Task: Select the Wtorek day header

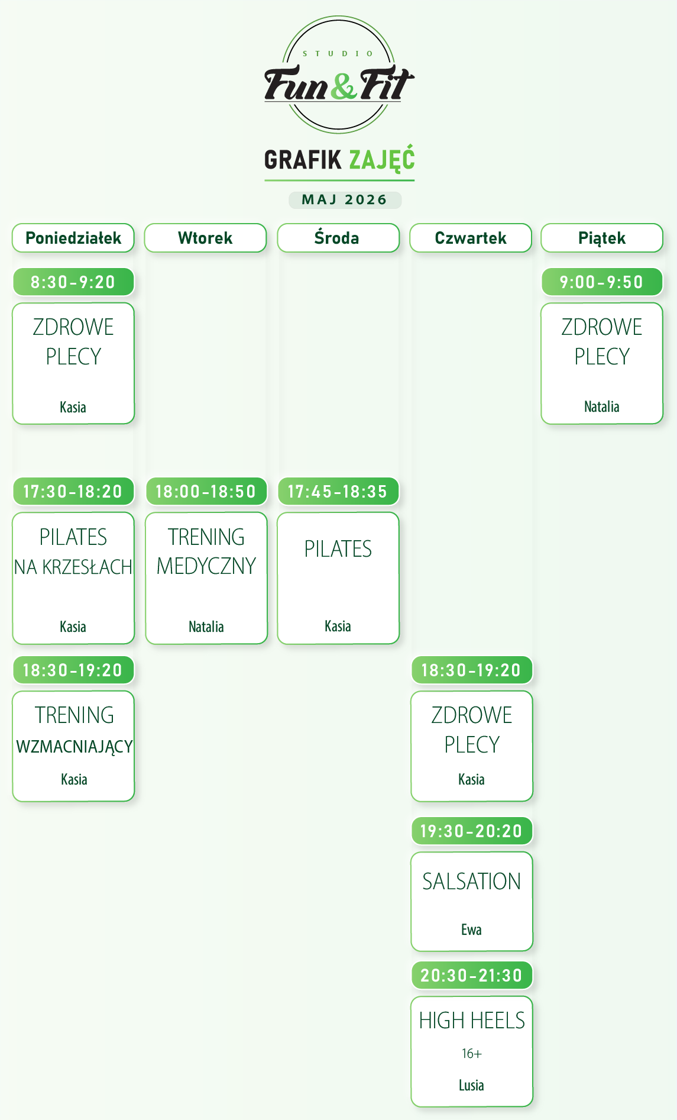Action: [x=205, y=238]
